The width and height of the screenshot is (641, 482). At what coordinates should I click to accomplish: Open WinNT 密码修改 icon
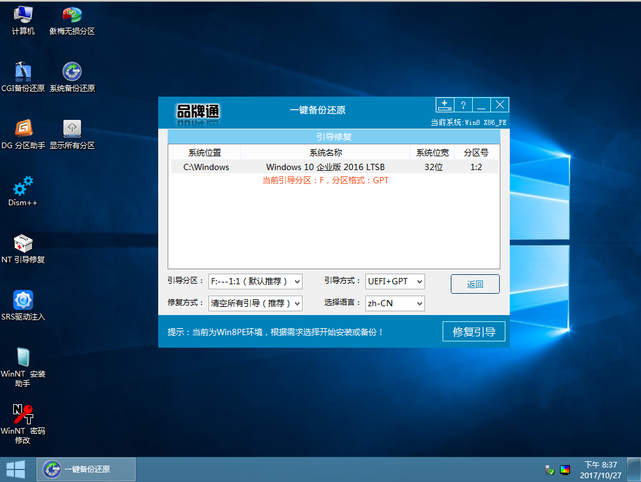(x=23, y=424)
